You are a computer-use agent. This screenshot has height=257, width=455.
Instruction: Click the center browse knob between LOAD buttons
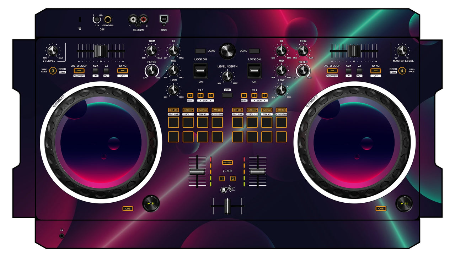pos(227,51)
